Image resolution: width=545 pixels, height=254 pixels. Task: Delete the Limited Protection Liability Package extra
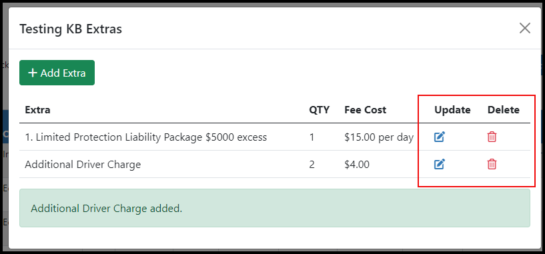492,137
